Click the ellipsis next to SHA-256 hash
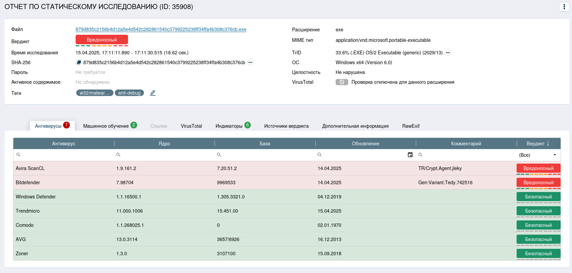The width and height of the screenshot is (572, 273). [x=250, y=63]
